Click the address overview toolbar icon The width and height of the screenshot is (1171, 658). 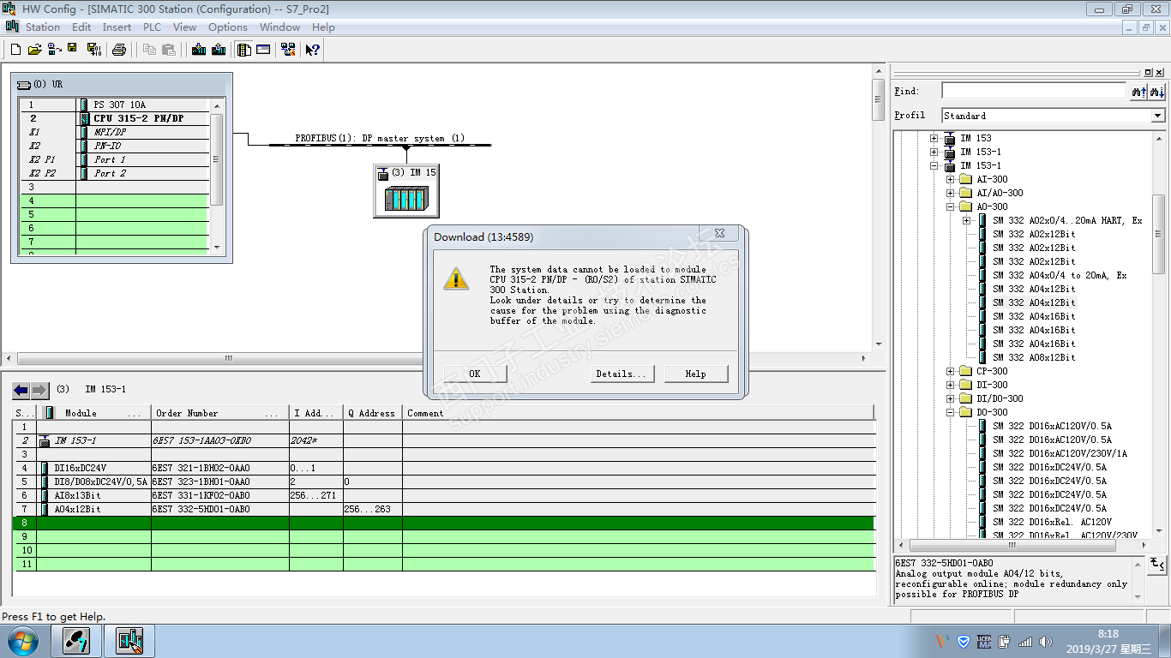263,50
